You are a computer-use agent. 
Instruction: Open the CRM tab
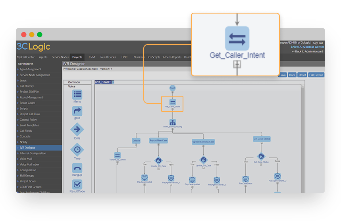[x=92, y=57]
